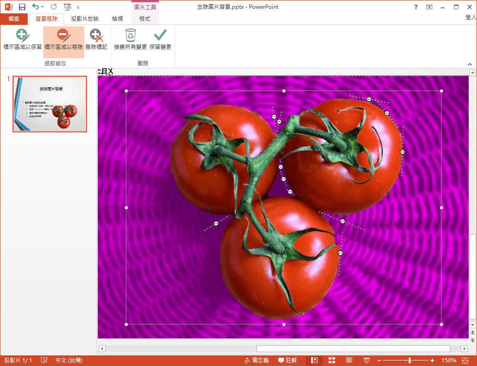This screenshot has height=366, width=477.
Task: Choose Delete Mark tool (刪除標記)
Action: (x=96, y=40)
